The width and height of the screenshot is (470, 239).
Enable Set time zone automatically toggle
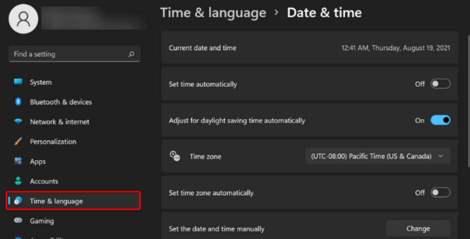440,193
